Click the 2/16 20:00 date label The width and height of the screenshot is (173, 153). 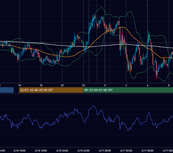click(x=62, y=150)
